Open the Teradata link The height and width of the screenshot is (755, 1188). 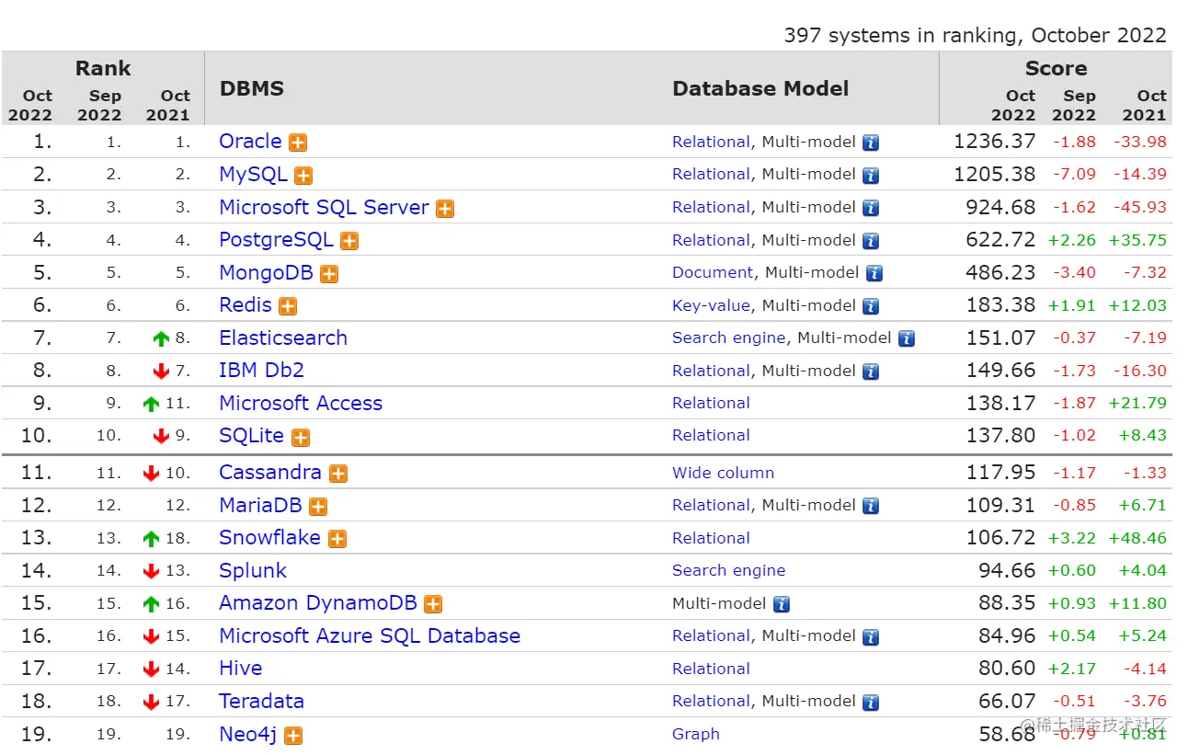(261, 701)
